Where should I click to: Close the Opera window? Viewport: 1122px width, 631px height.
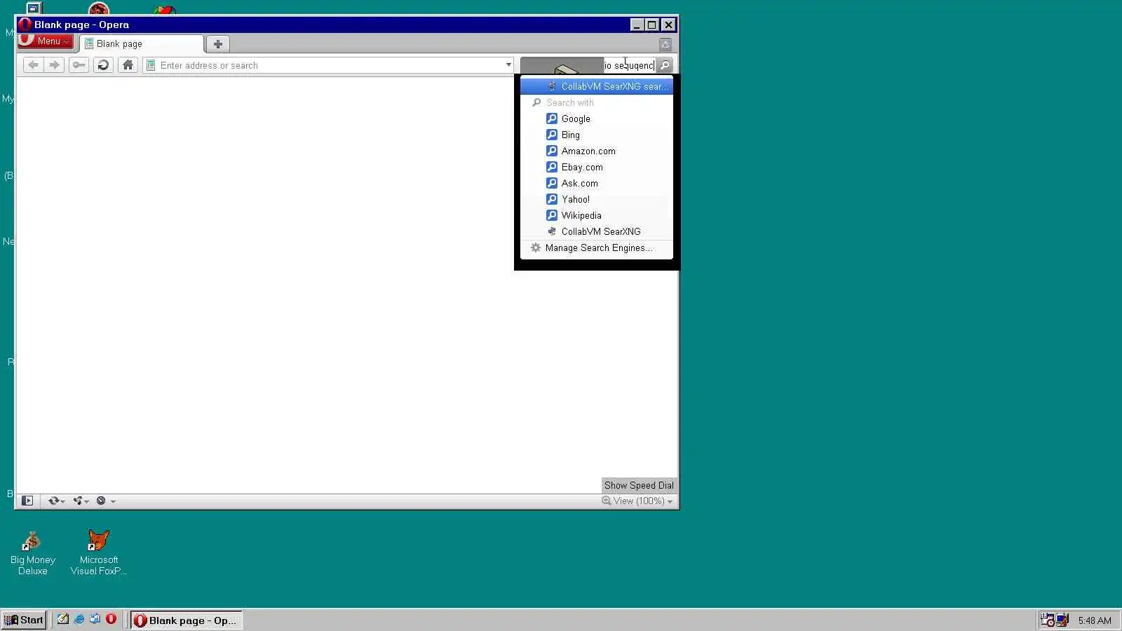coord(669,25)
